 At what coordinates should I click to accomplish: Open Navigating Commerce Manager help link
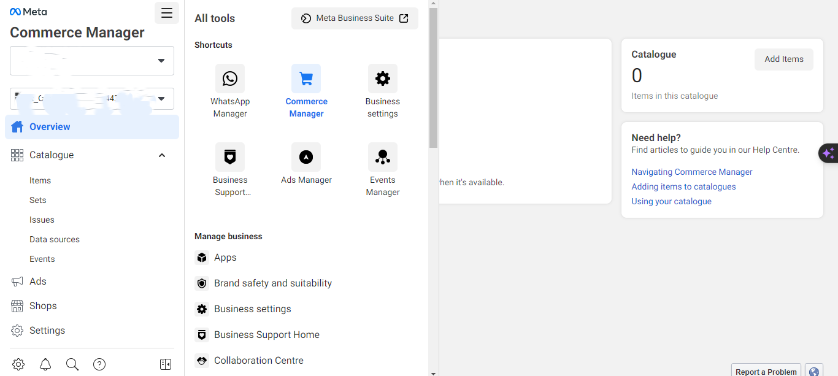click(691, 172)
